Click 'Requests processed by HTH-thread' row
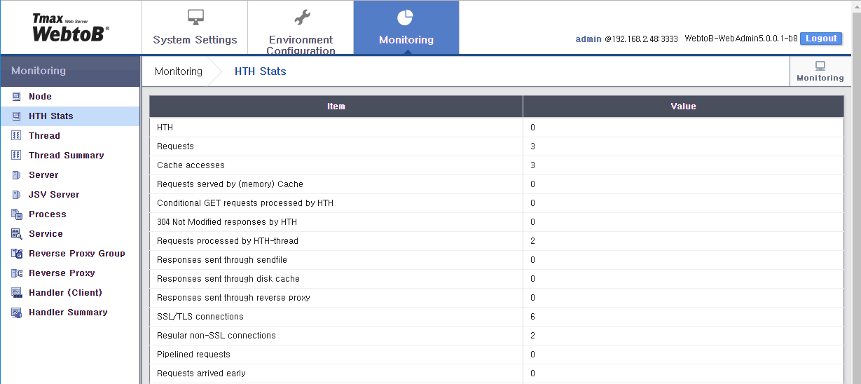The height and width of the screenshot is (384, 861). click(x=228, y=241)
